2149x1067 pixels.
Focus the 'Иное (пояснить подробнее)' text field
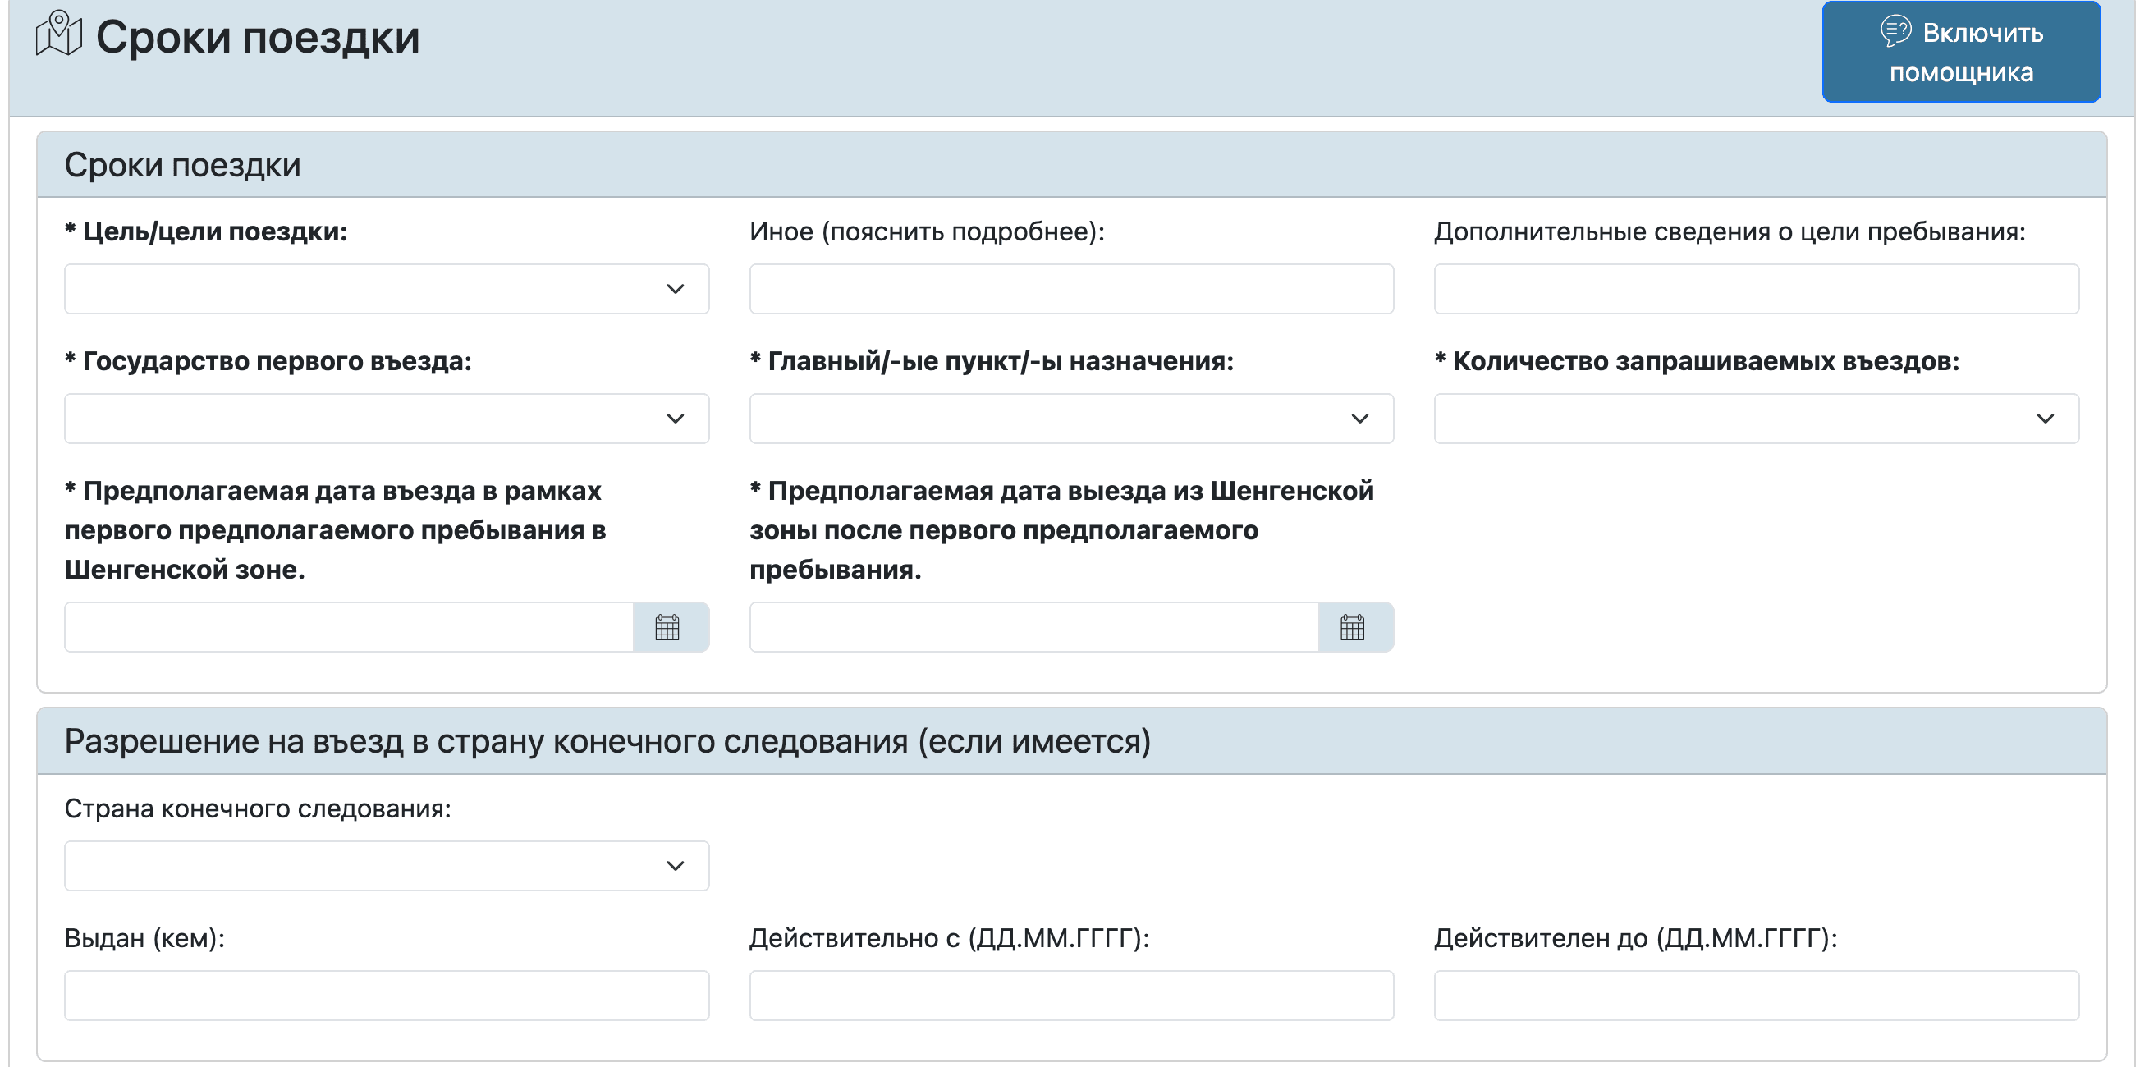pos(1071,289)
